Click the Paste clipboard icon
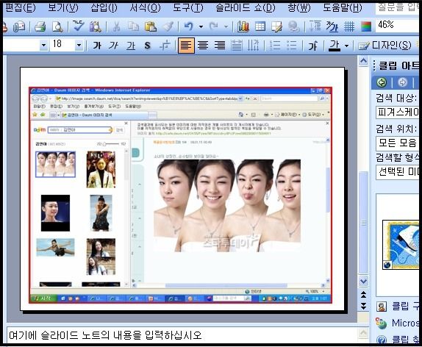 coord(151,26)
